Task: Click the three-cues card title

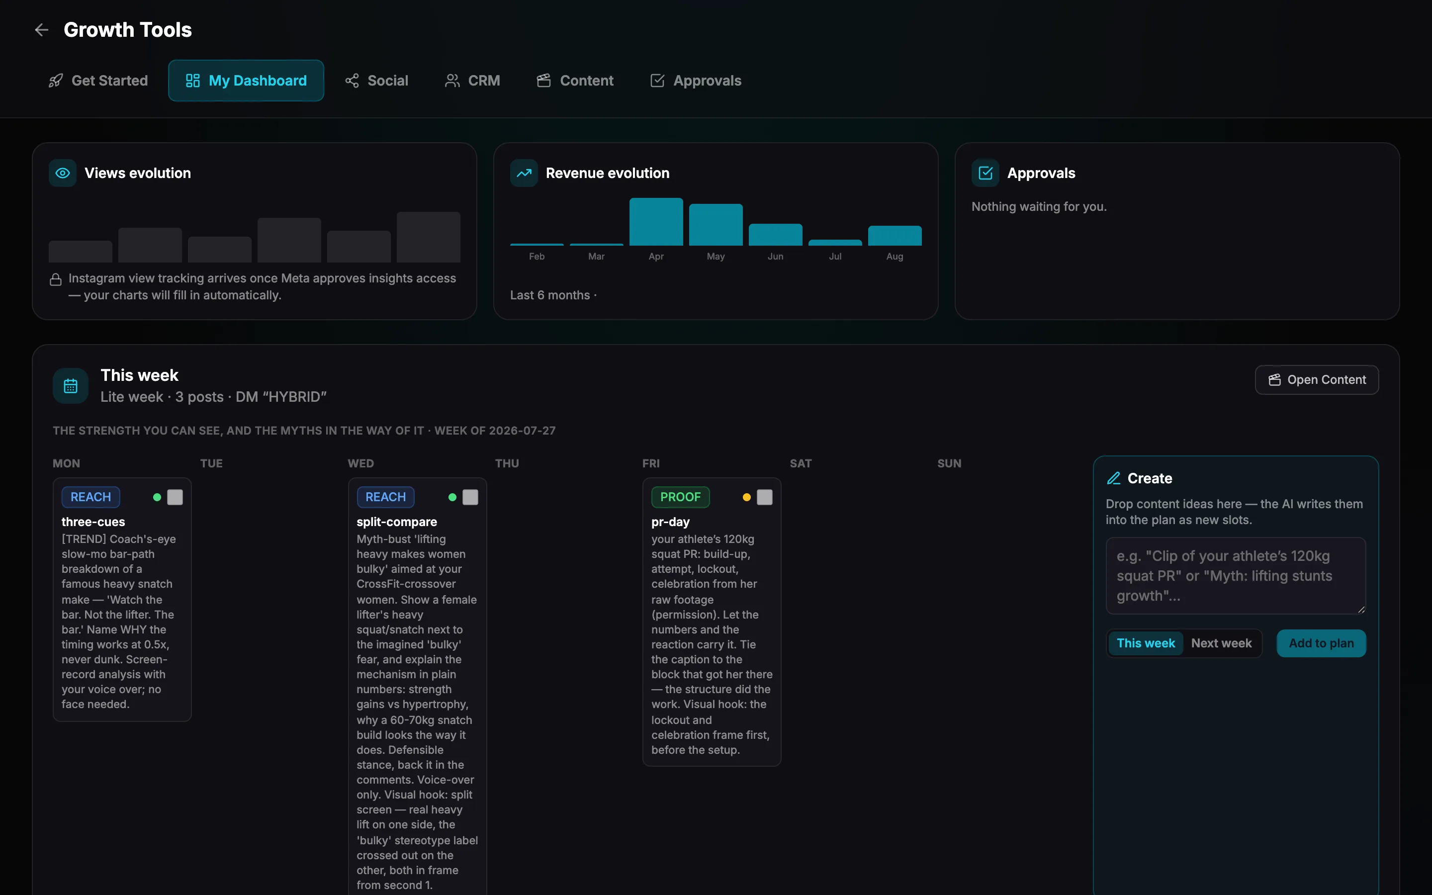Action: pyautogui.click(x=93, y=522)
